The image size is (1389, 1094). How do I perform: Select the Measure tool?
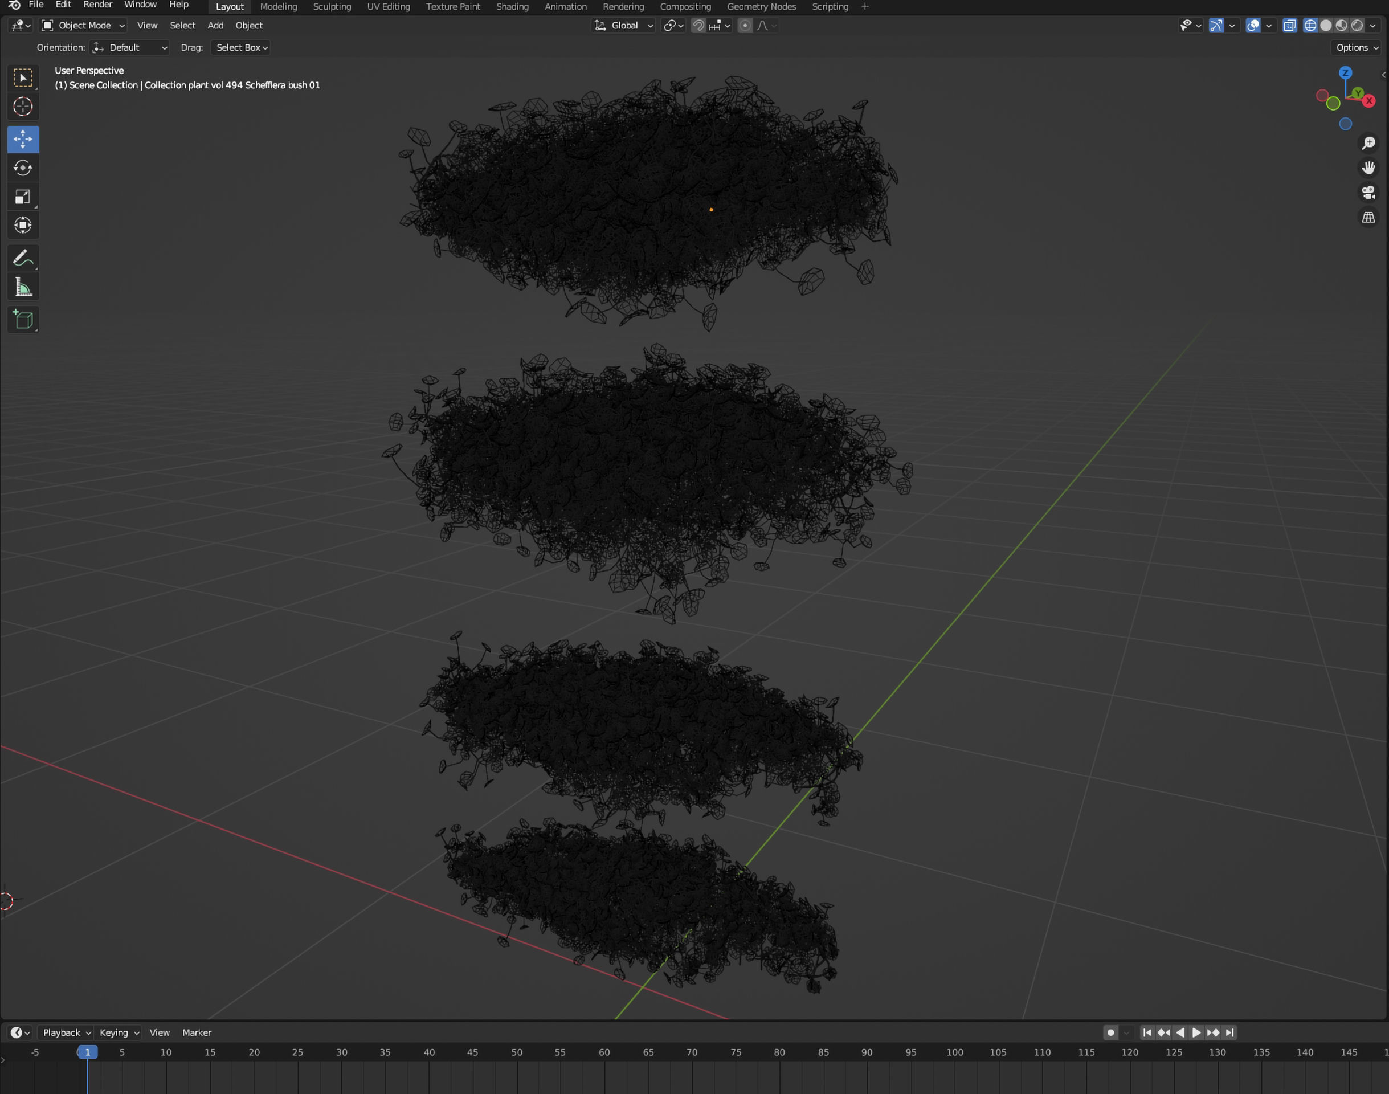[x=23, y=287]
